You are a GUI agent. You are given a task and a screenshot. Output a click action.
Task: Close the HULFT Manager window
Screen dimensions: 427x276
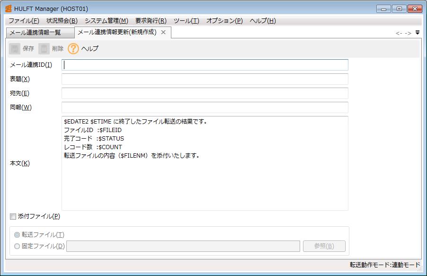click(415, 9)
